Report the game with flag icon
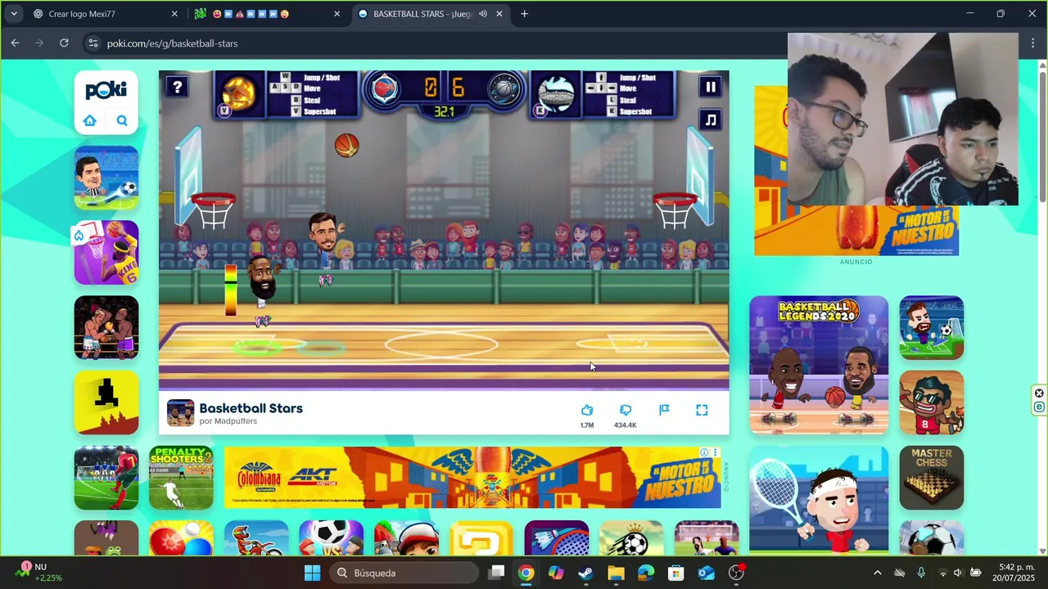This screenshot has width=1048, height=589. coord(664,410)
